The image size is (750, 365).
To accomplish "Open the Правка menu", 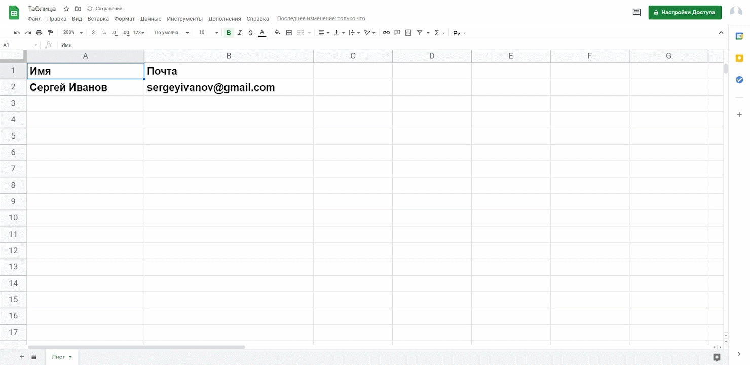I will click(x=57, y=19).
